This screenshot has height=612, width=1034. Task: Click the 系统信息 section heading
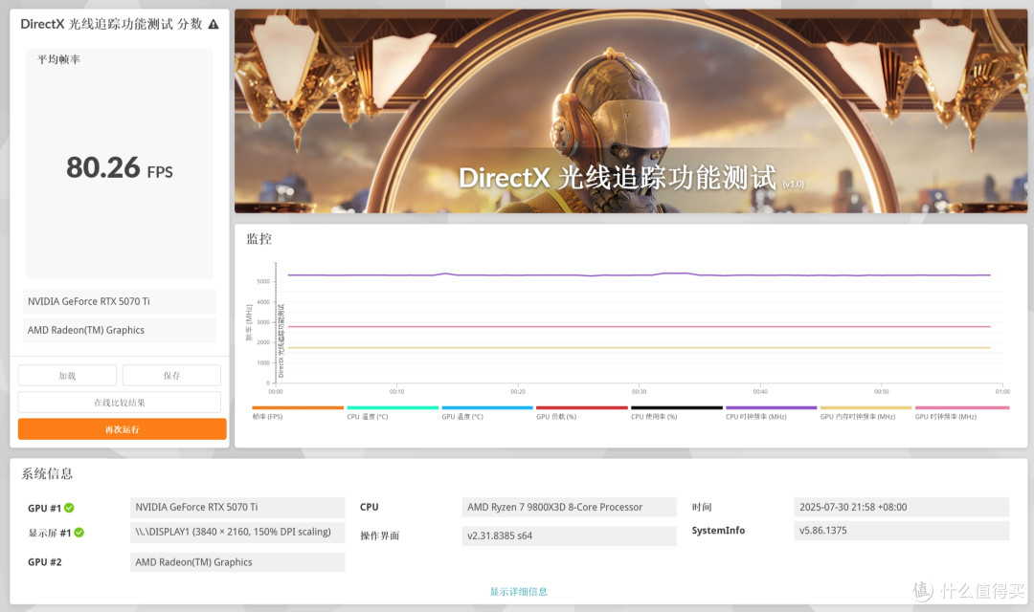coord(47,473)
